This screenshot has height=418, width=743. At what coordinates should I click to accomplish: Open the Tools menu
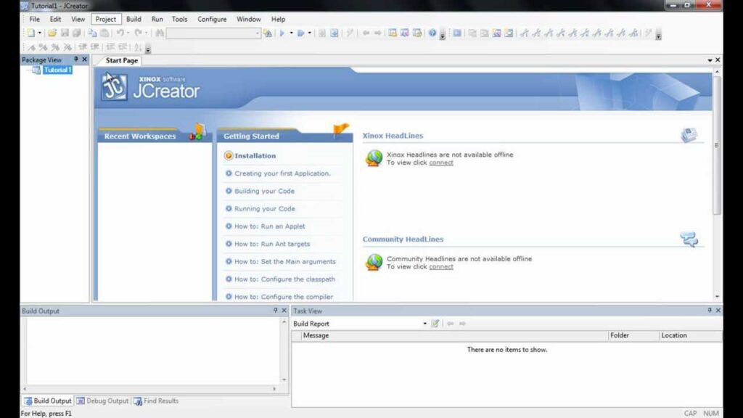click(x=180, y=20)
